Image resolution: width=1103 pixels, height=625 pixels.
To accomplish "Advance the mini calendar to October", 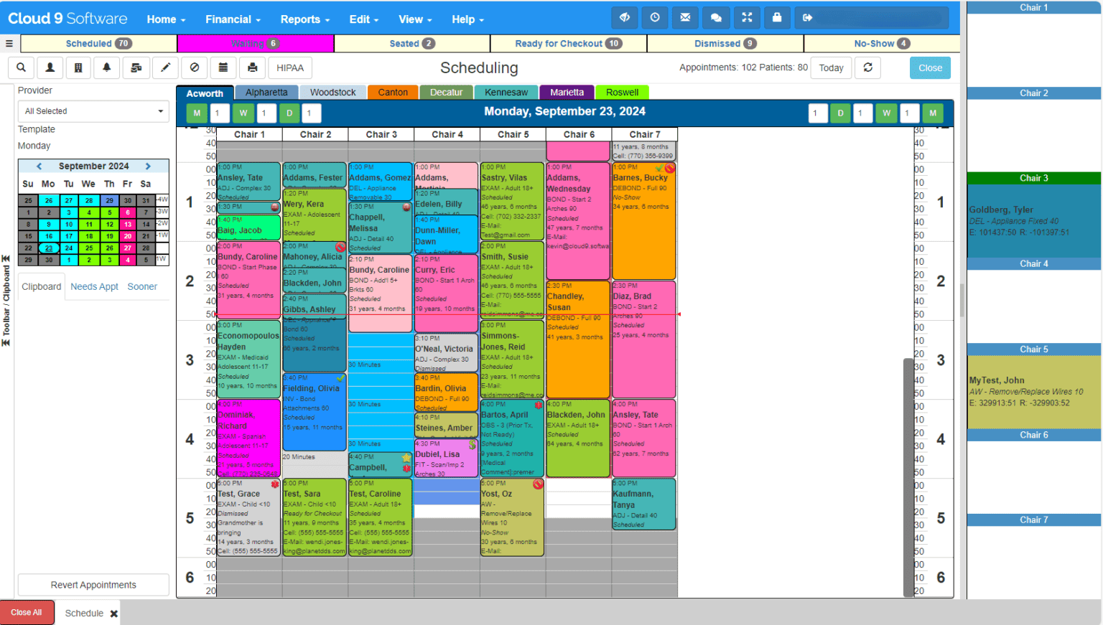I will [x=149, y=166].
